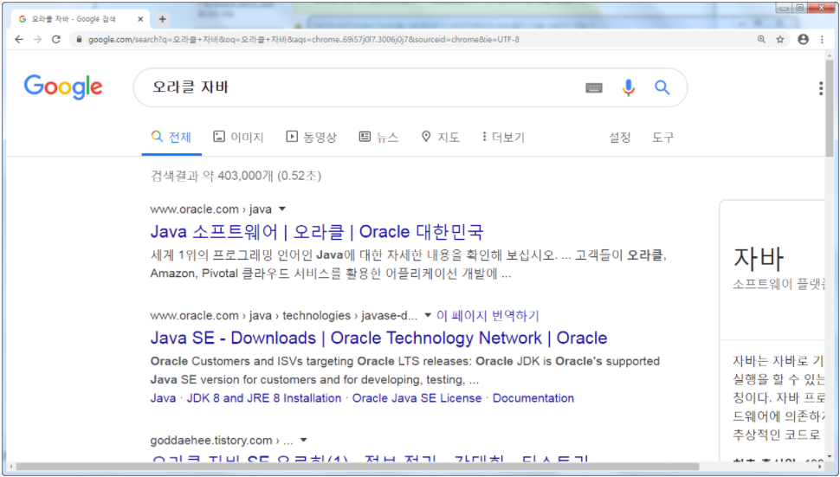Open Java 소프트웨어 | 오라클 result link
This screenshot has width=840, height=477.
tap(317, 232)
